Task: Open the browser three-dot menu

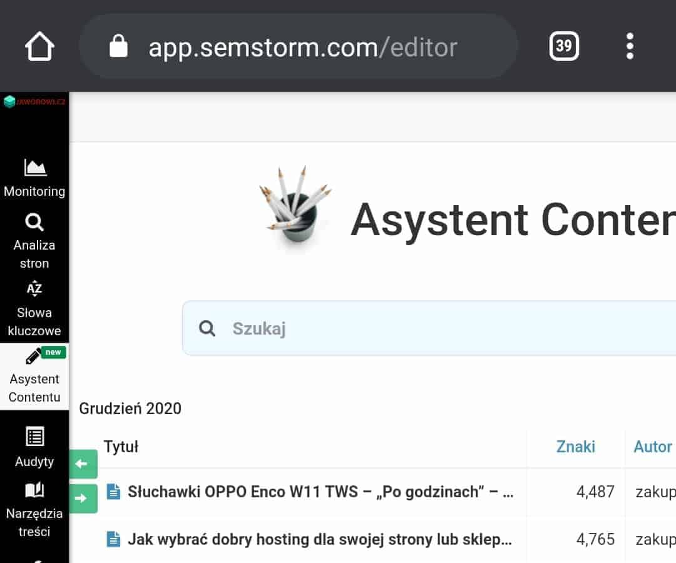Action: click(630, 46)
